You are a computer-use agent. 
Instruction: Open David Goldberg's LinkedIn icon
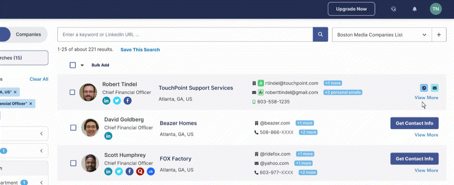click(x=109, y=136)
